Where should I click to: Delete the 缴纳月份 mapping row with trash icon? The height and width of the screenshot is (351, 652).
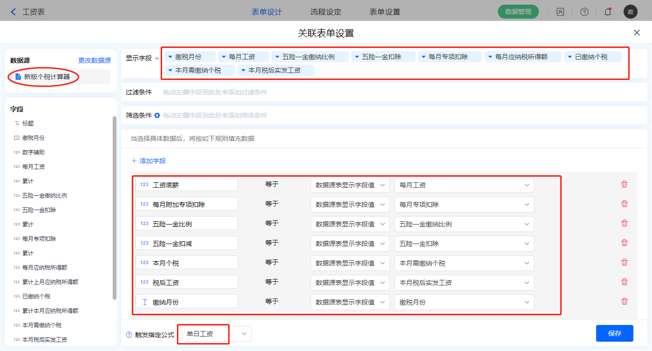[625, 301]
